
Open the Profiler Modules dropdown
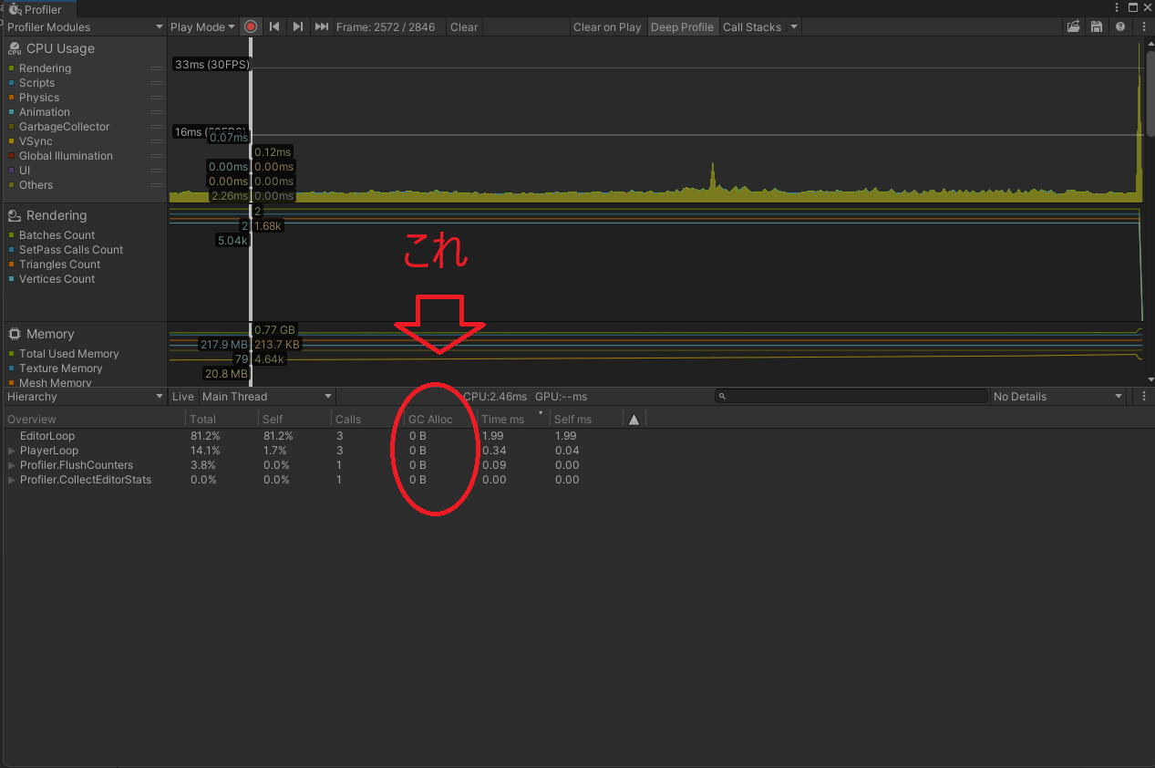85,26
